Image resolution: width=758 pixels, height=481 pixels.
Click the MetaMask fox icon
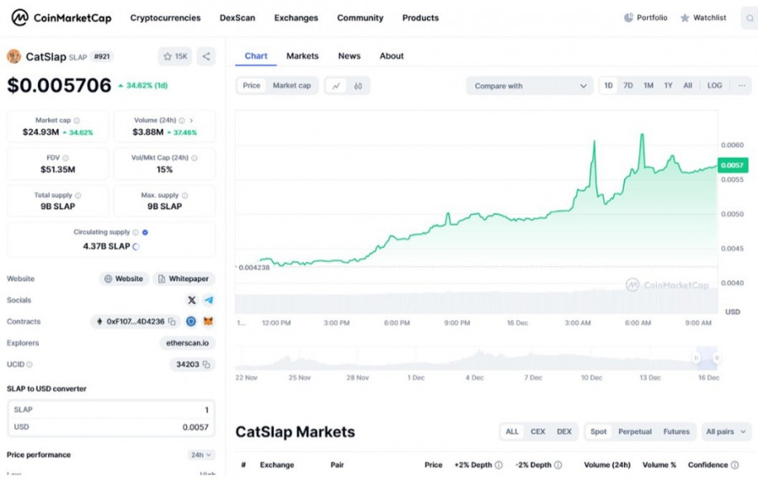click(208, 322)
